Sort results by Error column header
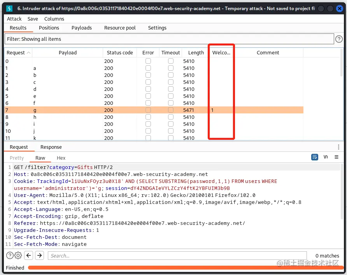 coord(148,53)
